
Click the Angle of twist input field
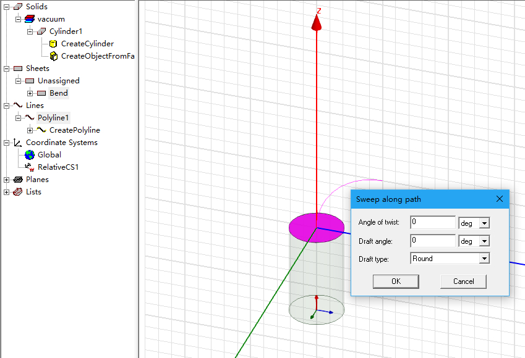click(x=433, y=222)
